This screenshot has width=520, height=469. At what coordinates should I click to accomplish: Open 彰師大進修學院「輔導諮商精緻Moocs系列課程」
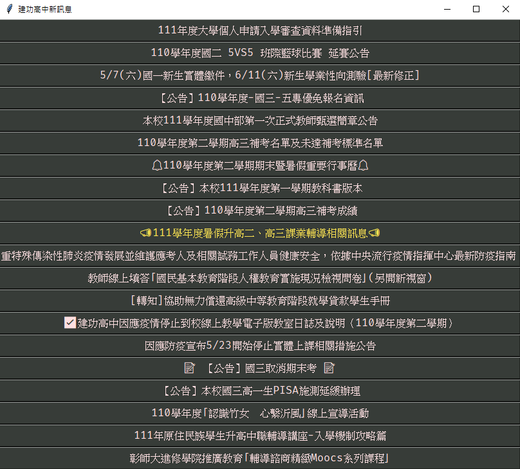point(260,459)
